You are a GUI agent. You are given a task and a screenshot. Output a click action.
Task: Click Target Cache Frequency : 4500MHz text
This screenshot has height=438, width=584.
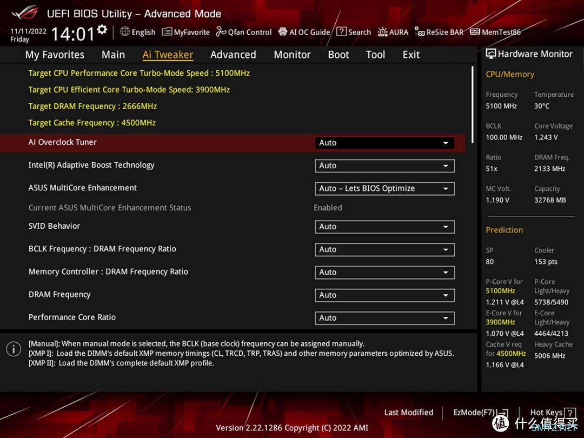click(x=92, y=123)
